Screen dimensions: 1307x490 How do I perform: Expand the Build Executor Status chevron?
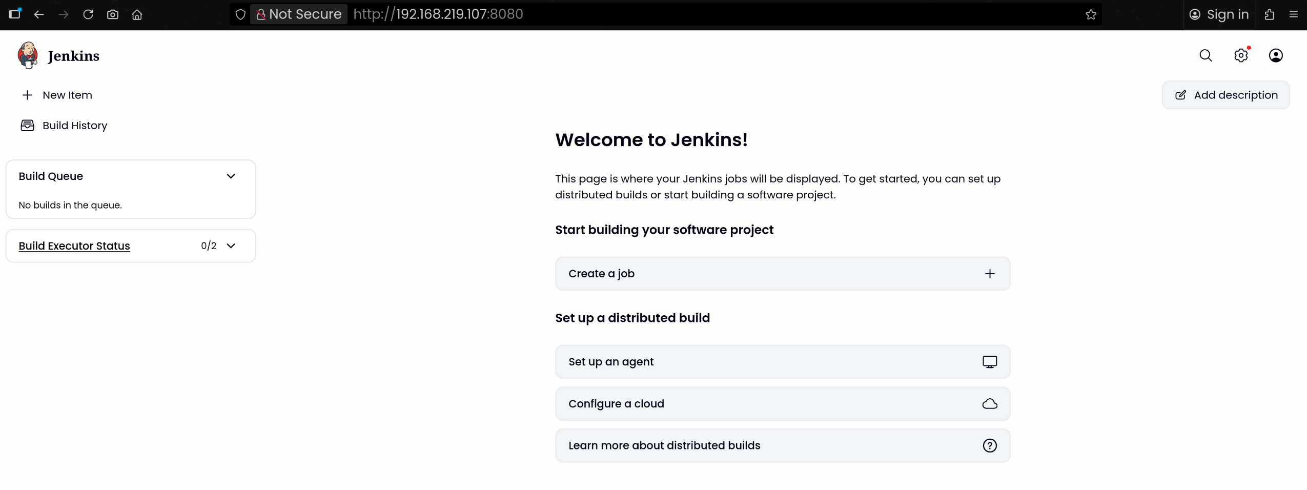[x=231, y=246]
